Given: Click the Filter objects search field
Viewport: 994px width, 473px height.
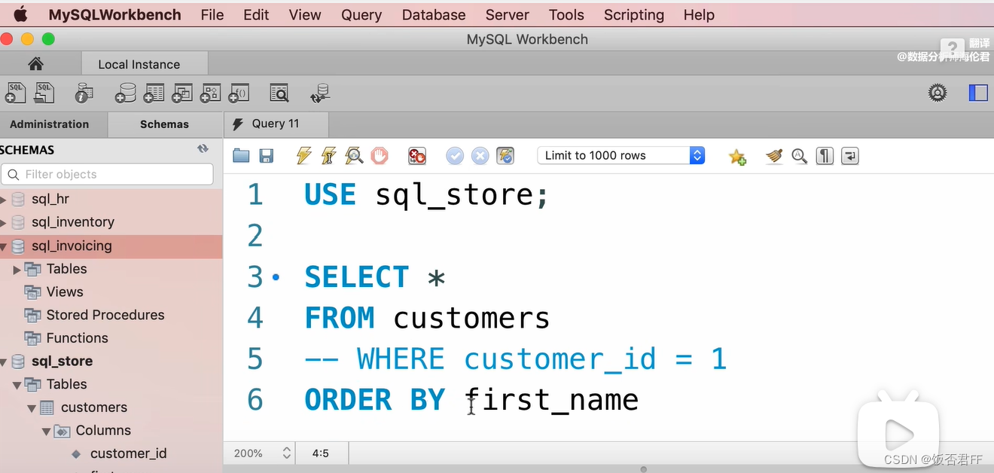Looking at the screenshot, I should (107, 174).
